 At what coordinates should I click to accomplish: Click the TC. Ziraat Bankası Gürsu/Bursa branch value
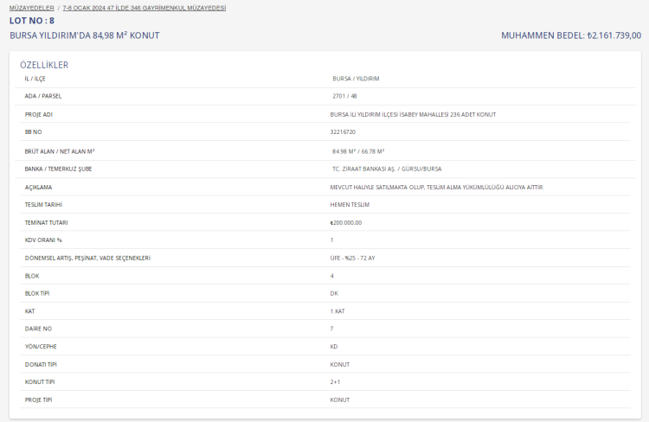387,169
